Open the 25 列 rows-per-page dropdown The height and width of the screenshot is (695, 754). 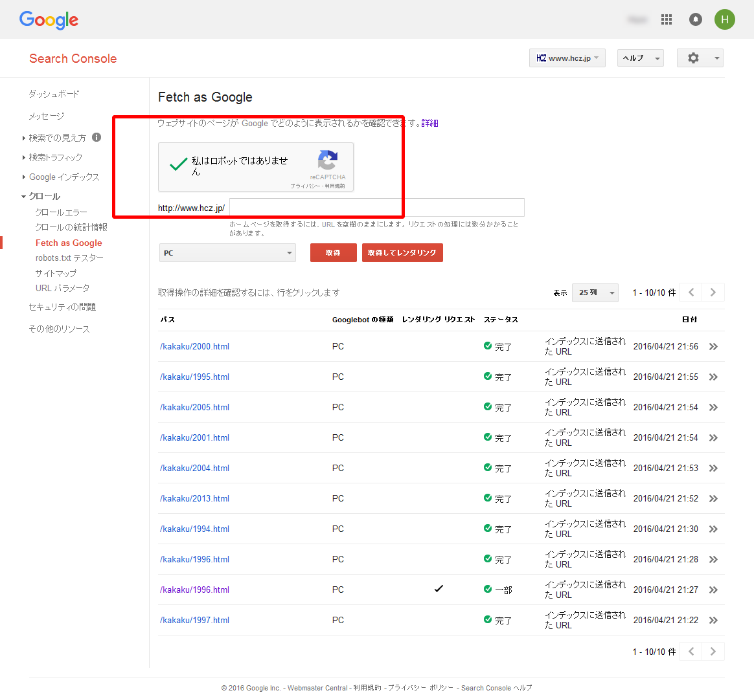(x=595, y=292)
